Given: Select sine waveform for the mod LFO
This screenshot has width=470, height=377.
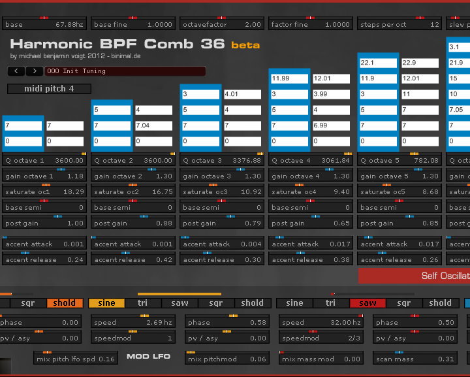Looking at the screenshot, I should pyautogui.click(x=106, y=303).
